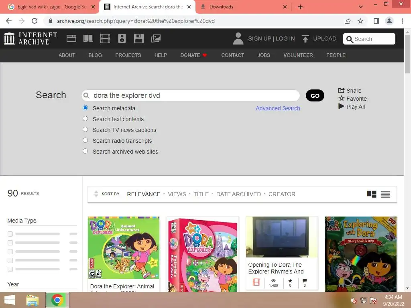
Task: Click the GO search button
Action: [315, 95]
